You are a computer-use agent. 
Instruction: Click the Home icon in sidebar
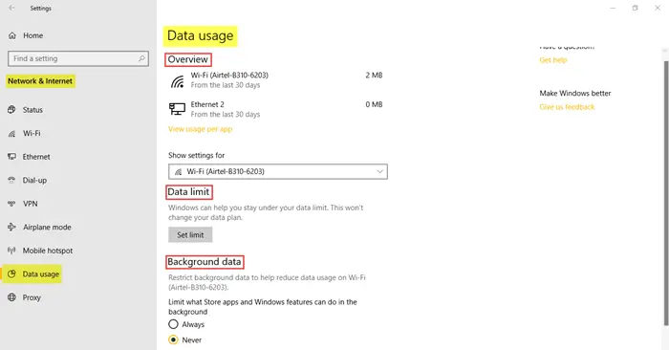tap(12, 35)
